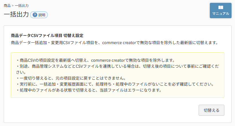Click the 切替える switch button
This screenshot has width=235, height=126.
(x=212, y=110)
